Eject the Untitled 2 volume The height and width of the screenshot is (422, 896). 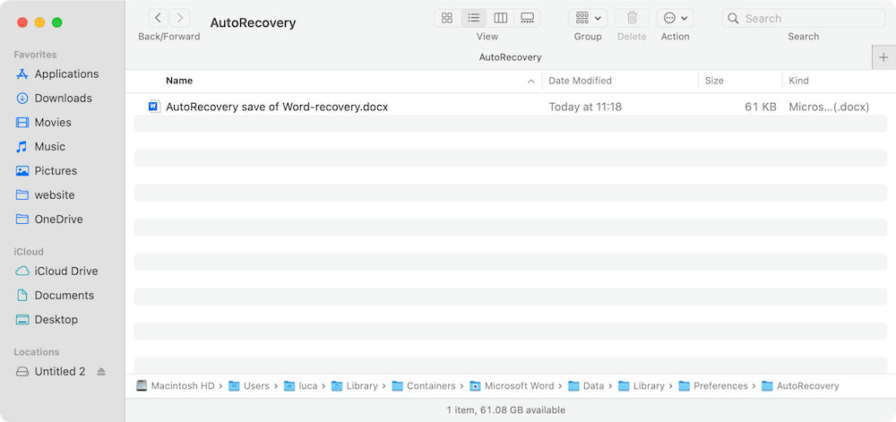(101, 372)
